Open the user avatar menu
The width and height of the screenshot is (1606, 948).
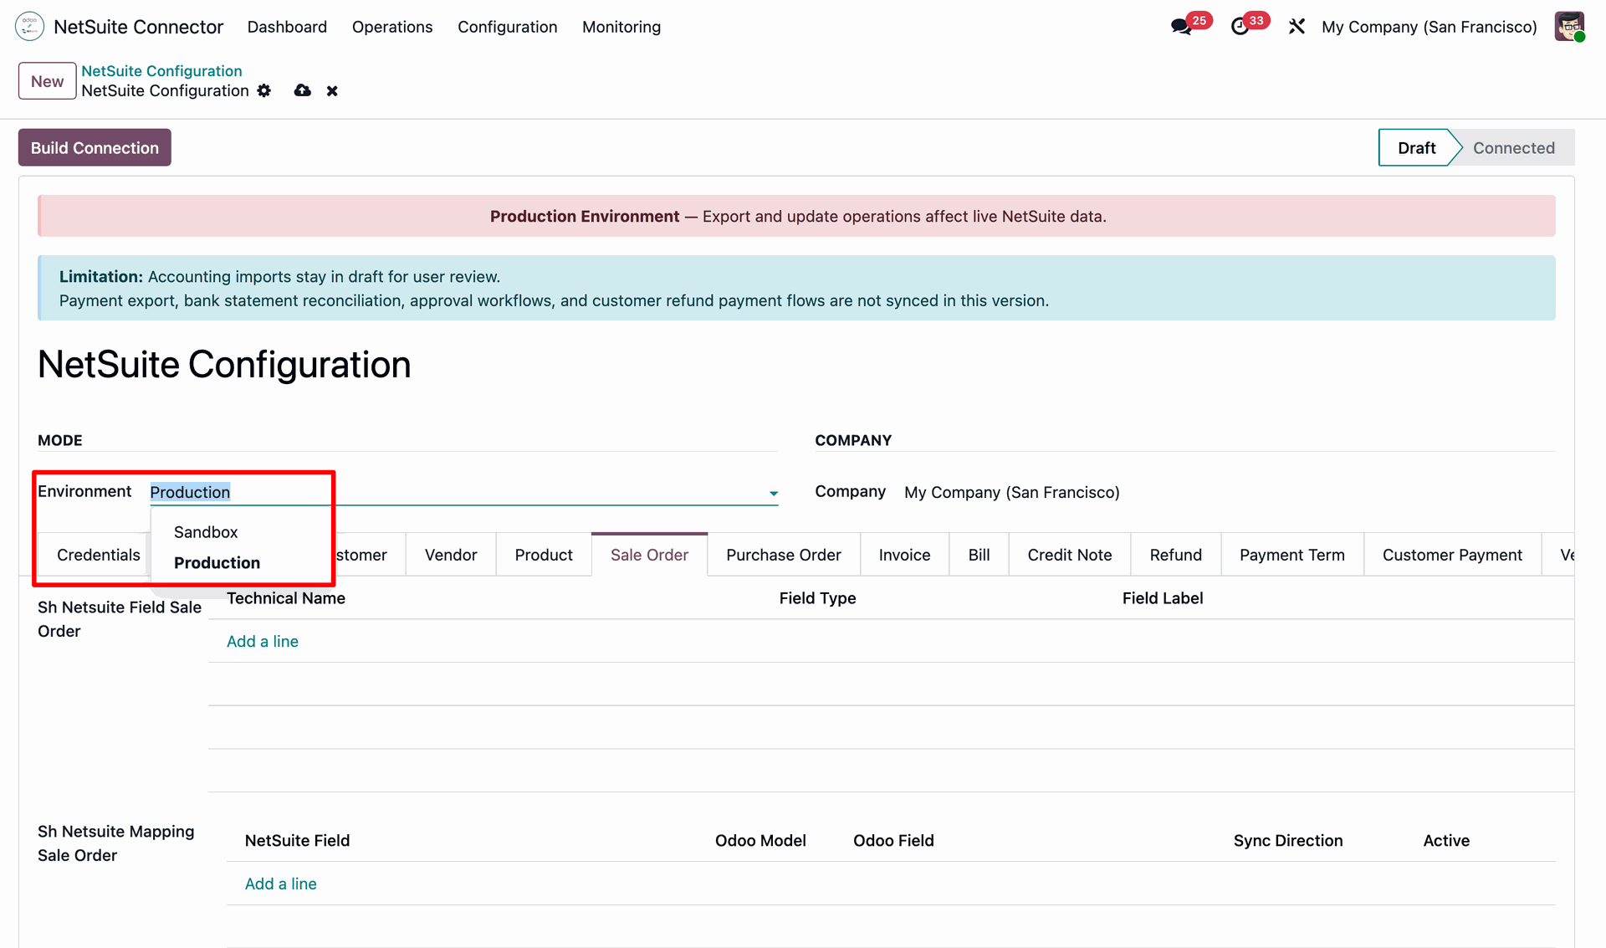coord(1570,27)
